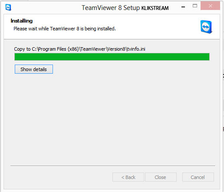
Task: Click the TeamViewer logo in header
Action: pos(206,27)
